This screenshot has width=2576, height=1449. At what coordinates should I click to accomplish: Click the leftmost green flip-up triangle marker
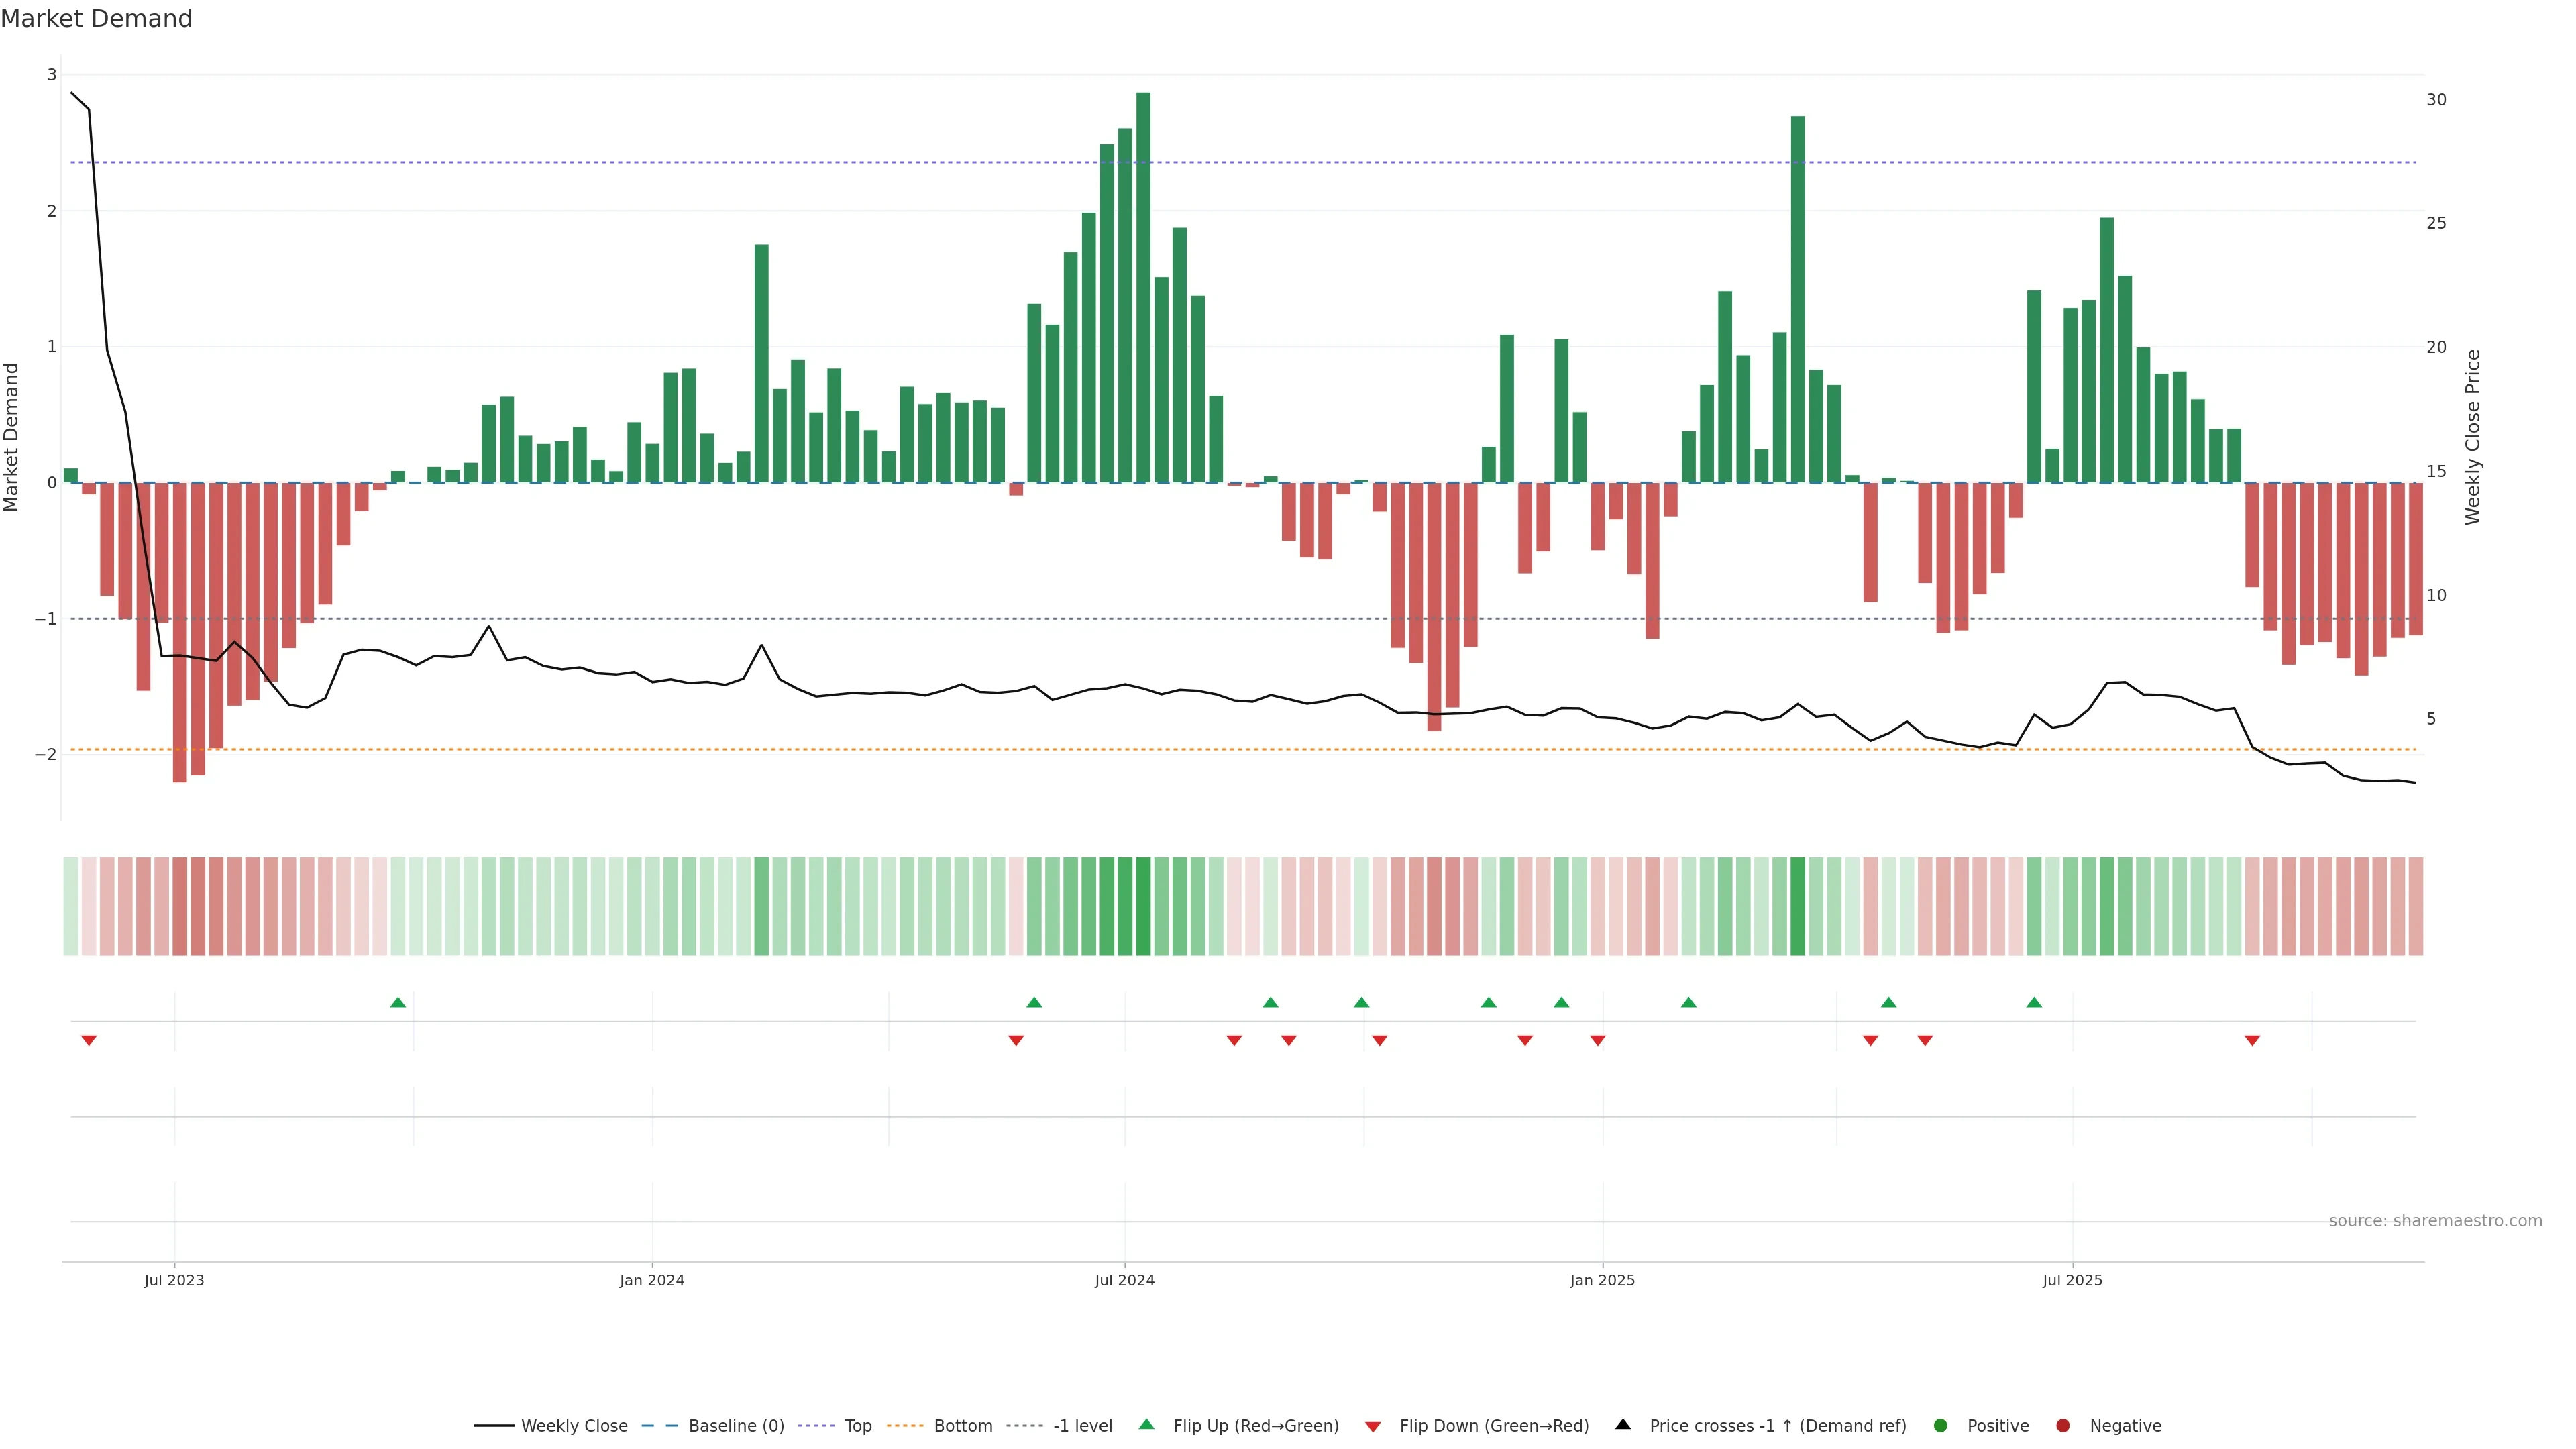pyautogui.click(x=398, y=1002)
